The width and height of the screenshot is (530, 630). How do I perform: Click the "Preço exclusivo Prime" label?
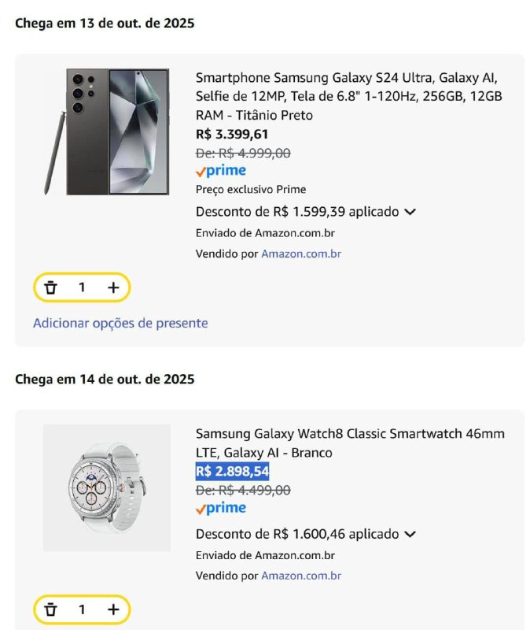tap(251, 189)
